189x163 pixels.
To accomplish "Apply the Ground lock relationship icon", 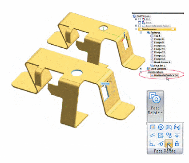I will tap(177, 144).
